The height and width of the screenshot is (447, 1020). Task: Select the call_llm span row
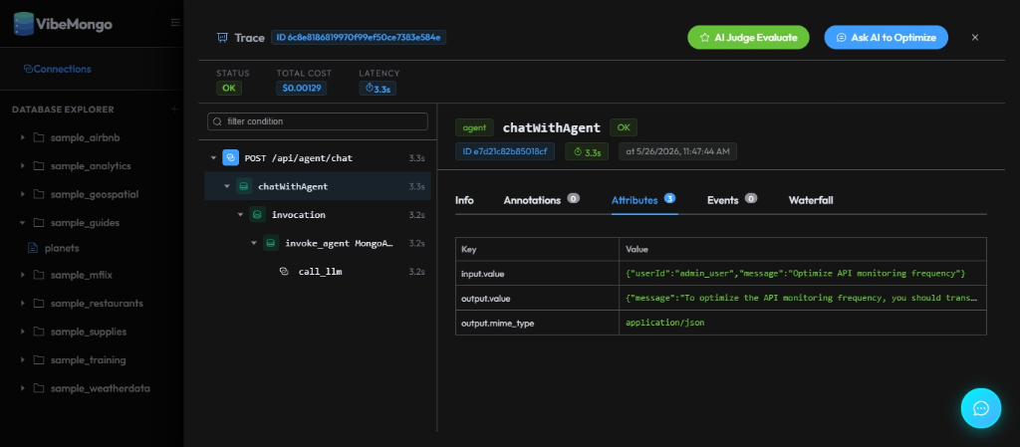coord(318,272)
